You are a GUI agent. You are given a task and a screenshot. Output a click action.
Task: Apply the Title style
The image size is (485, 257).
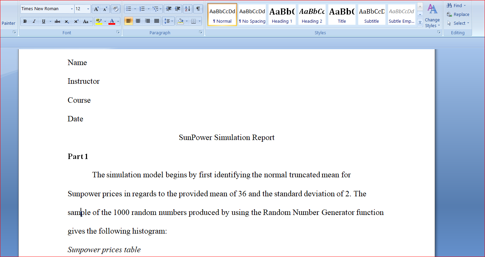pyautogui.click(x=342, y=14)
